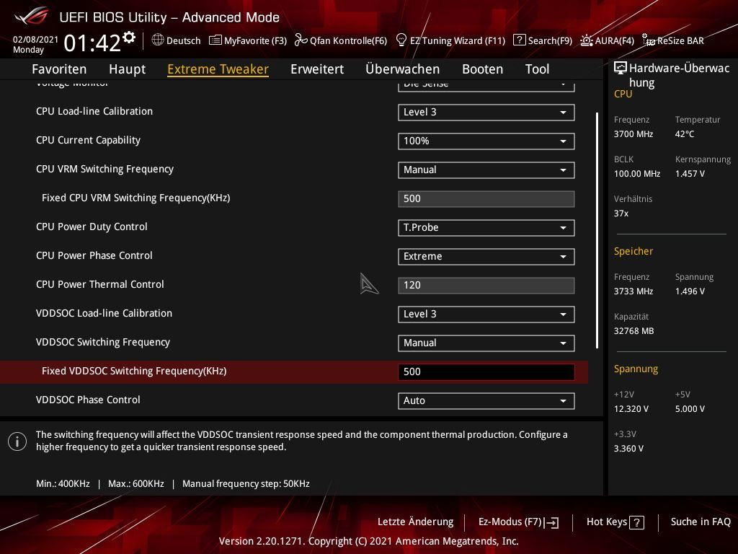The height and width of the screenshot is (554, 738).
Task: Open MyFavorite (F3)
Action: point(248,40)
